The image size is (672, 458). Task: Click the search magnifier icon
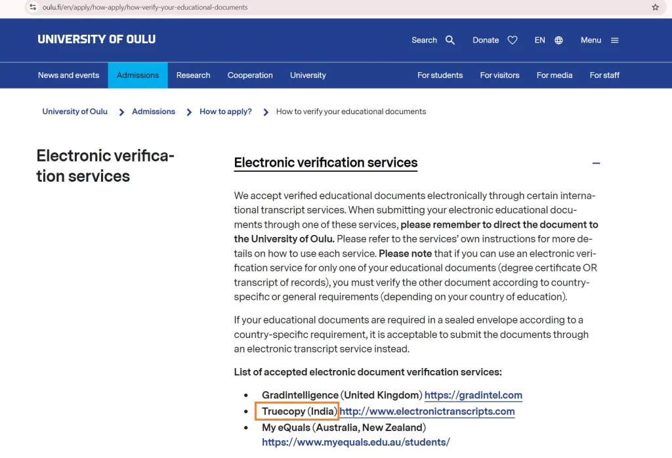click(x=450, y=40)
